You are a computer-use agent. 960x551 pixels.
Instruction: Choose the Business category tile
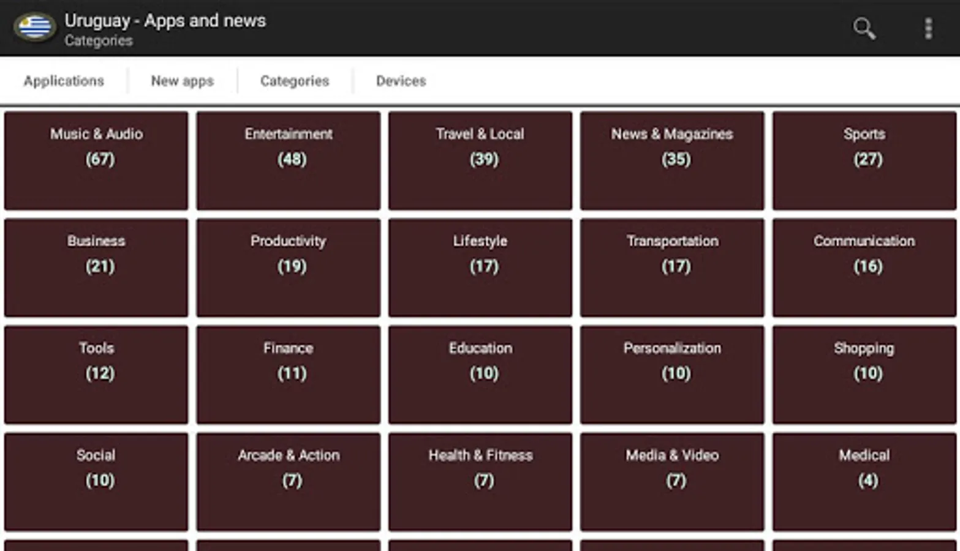pos(96,268)
